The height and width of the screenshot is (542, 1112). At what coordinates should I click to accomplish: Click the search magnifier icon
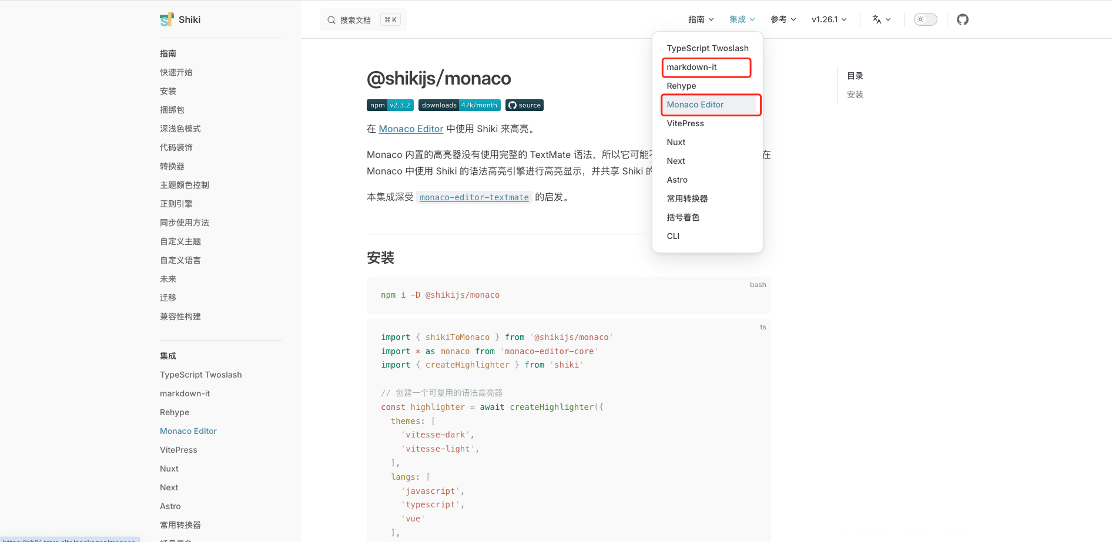pos(331,20)
